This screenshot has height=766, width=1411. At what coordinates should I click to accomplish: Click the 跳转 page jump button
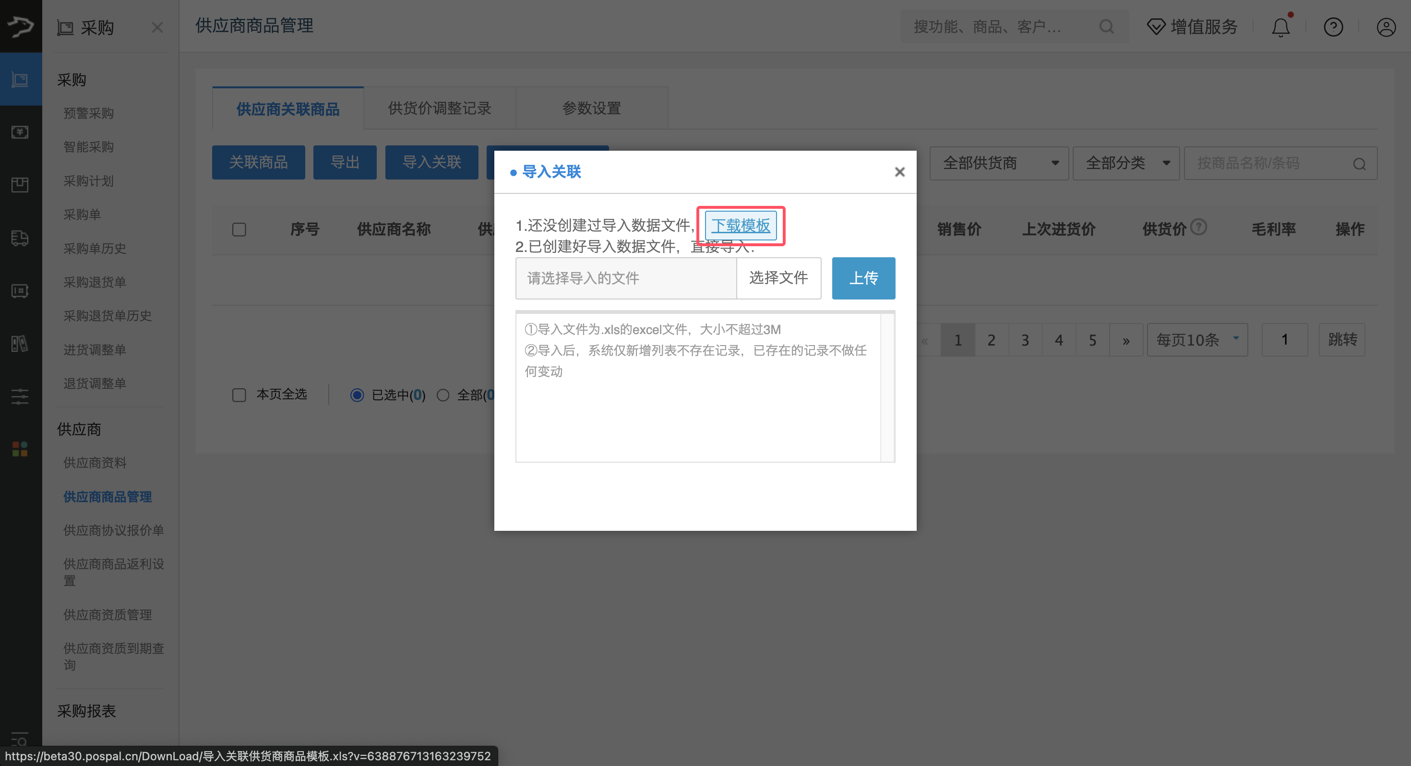pyautogui.click(x=1342, y=340)
